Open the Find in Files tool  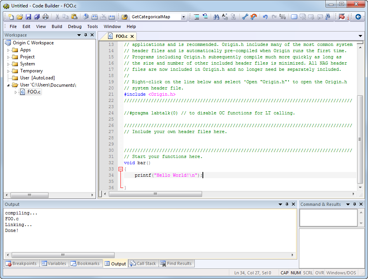tap(233, 17)
